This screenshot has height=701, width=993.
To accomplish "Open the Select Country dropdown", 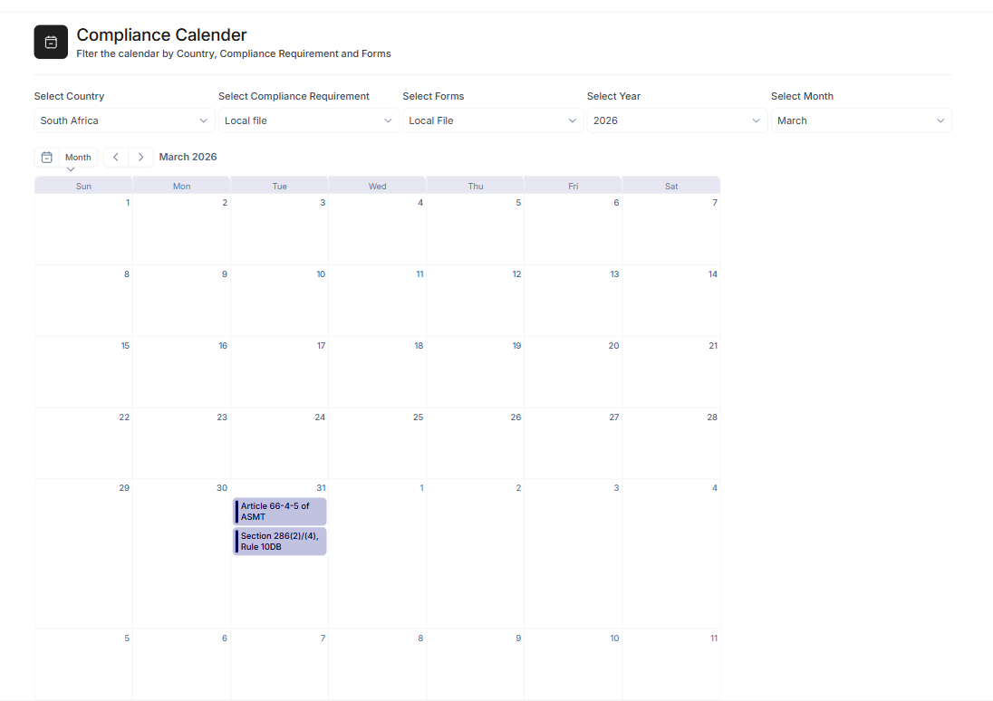I will pos(124,120).
